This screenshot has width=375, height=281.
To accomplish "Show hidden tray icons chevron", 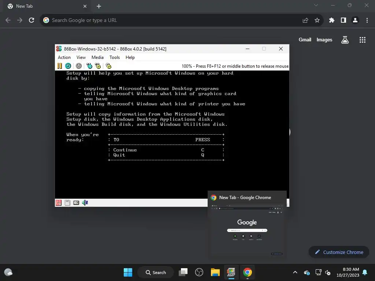I will pos(295,272).
